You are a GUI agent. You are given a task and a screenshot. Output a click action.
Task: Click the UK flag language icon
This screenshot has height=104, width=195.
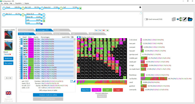(8, 93)
